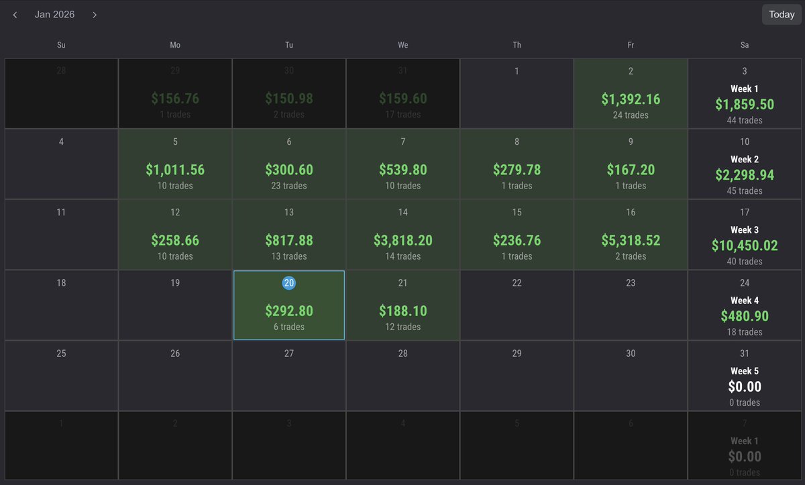This screenshot has width=805, height=485.
Task: Click the Tu weekday column header
Action: (289, 45)
